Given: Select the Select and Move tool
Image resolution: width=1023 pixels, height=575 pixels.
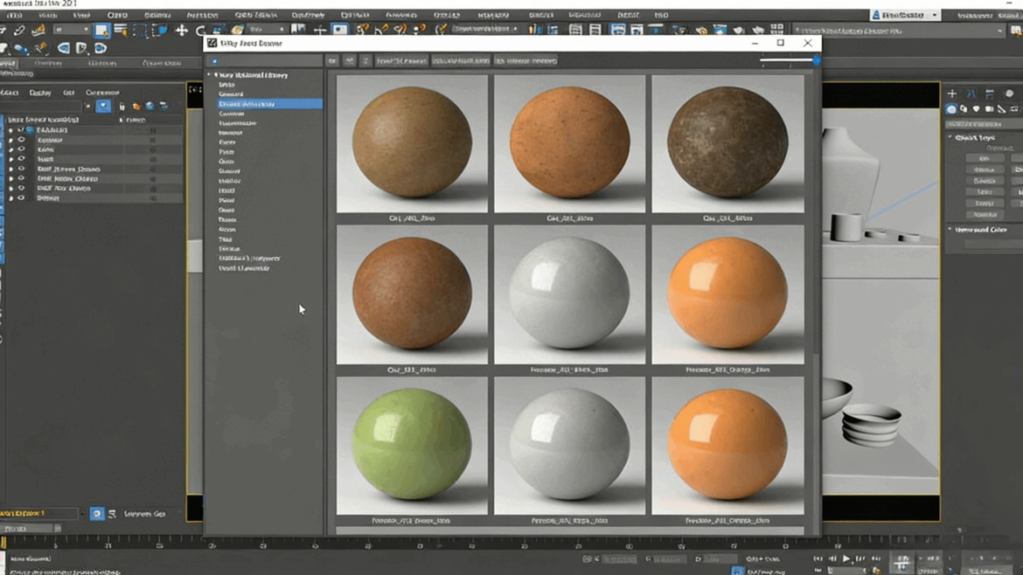Looking at the screenshot, I should pos(180,29).
